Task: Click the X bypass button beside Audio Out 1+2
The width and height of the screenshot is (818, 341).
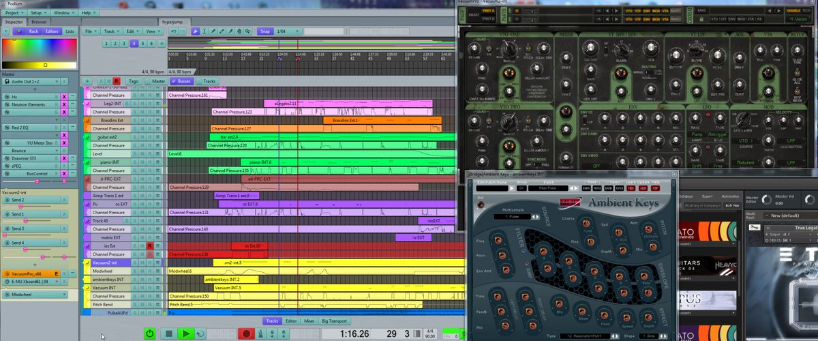Action: pyautogui.click(x=64, y=81)
